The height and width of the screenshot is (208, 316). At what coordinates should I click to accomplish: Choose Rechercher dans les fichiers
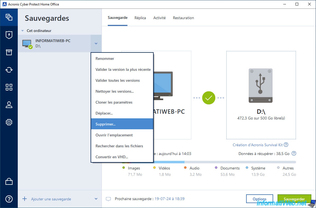click(122, 146)
